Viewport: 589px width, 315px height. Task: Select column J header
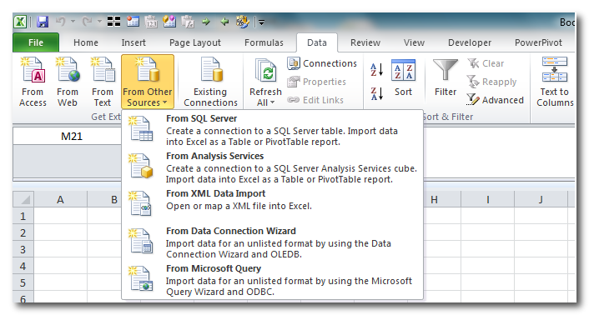pyautogui.click(x=541, y=199)
